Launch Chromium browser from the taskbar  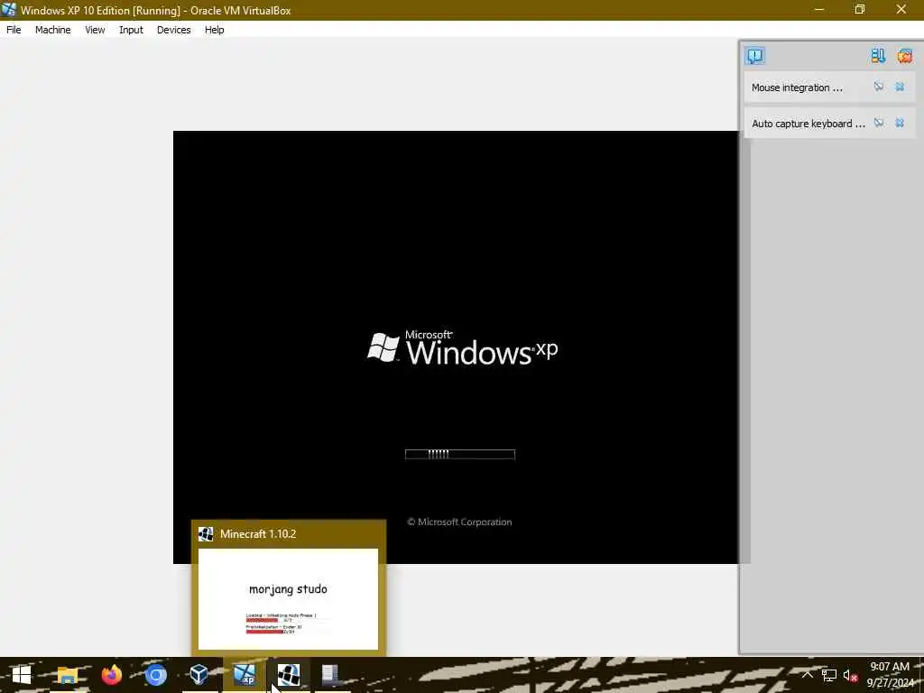[155, 675]
